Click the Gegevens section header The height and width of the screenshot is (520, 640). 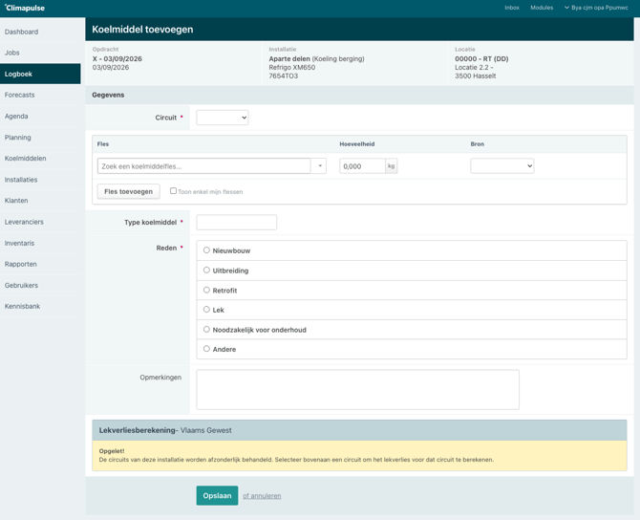tap(108, 95)
